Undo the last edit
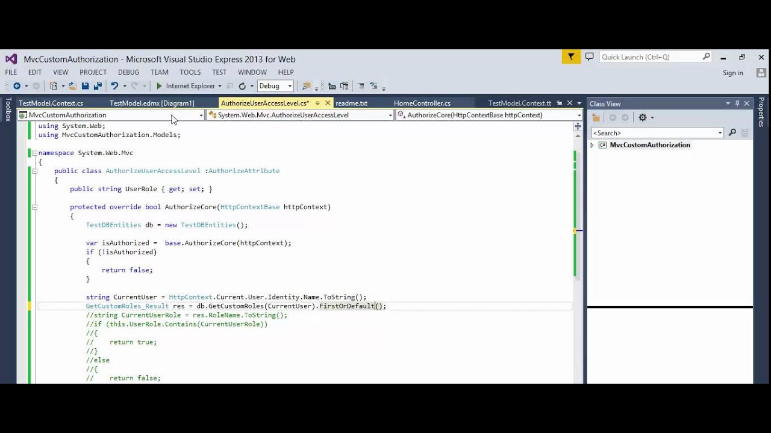The height and width of the screenshot is (433, 771). point(114,86)
